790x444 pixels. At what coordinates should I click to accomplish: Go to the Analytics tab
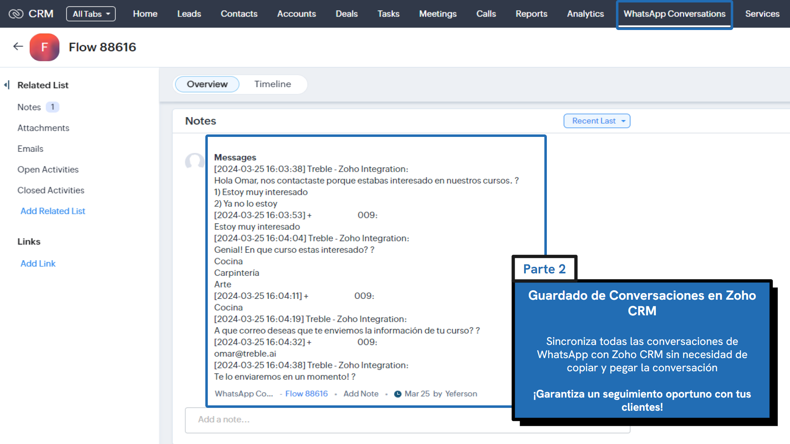[x=585, y=14]
